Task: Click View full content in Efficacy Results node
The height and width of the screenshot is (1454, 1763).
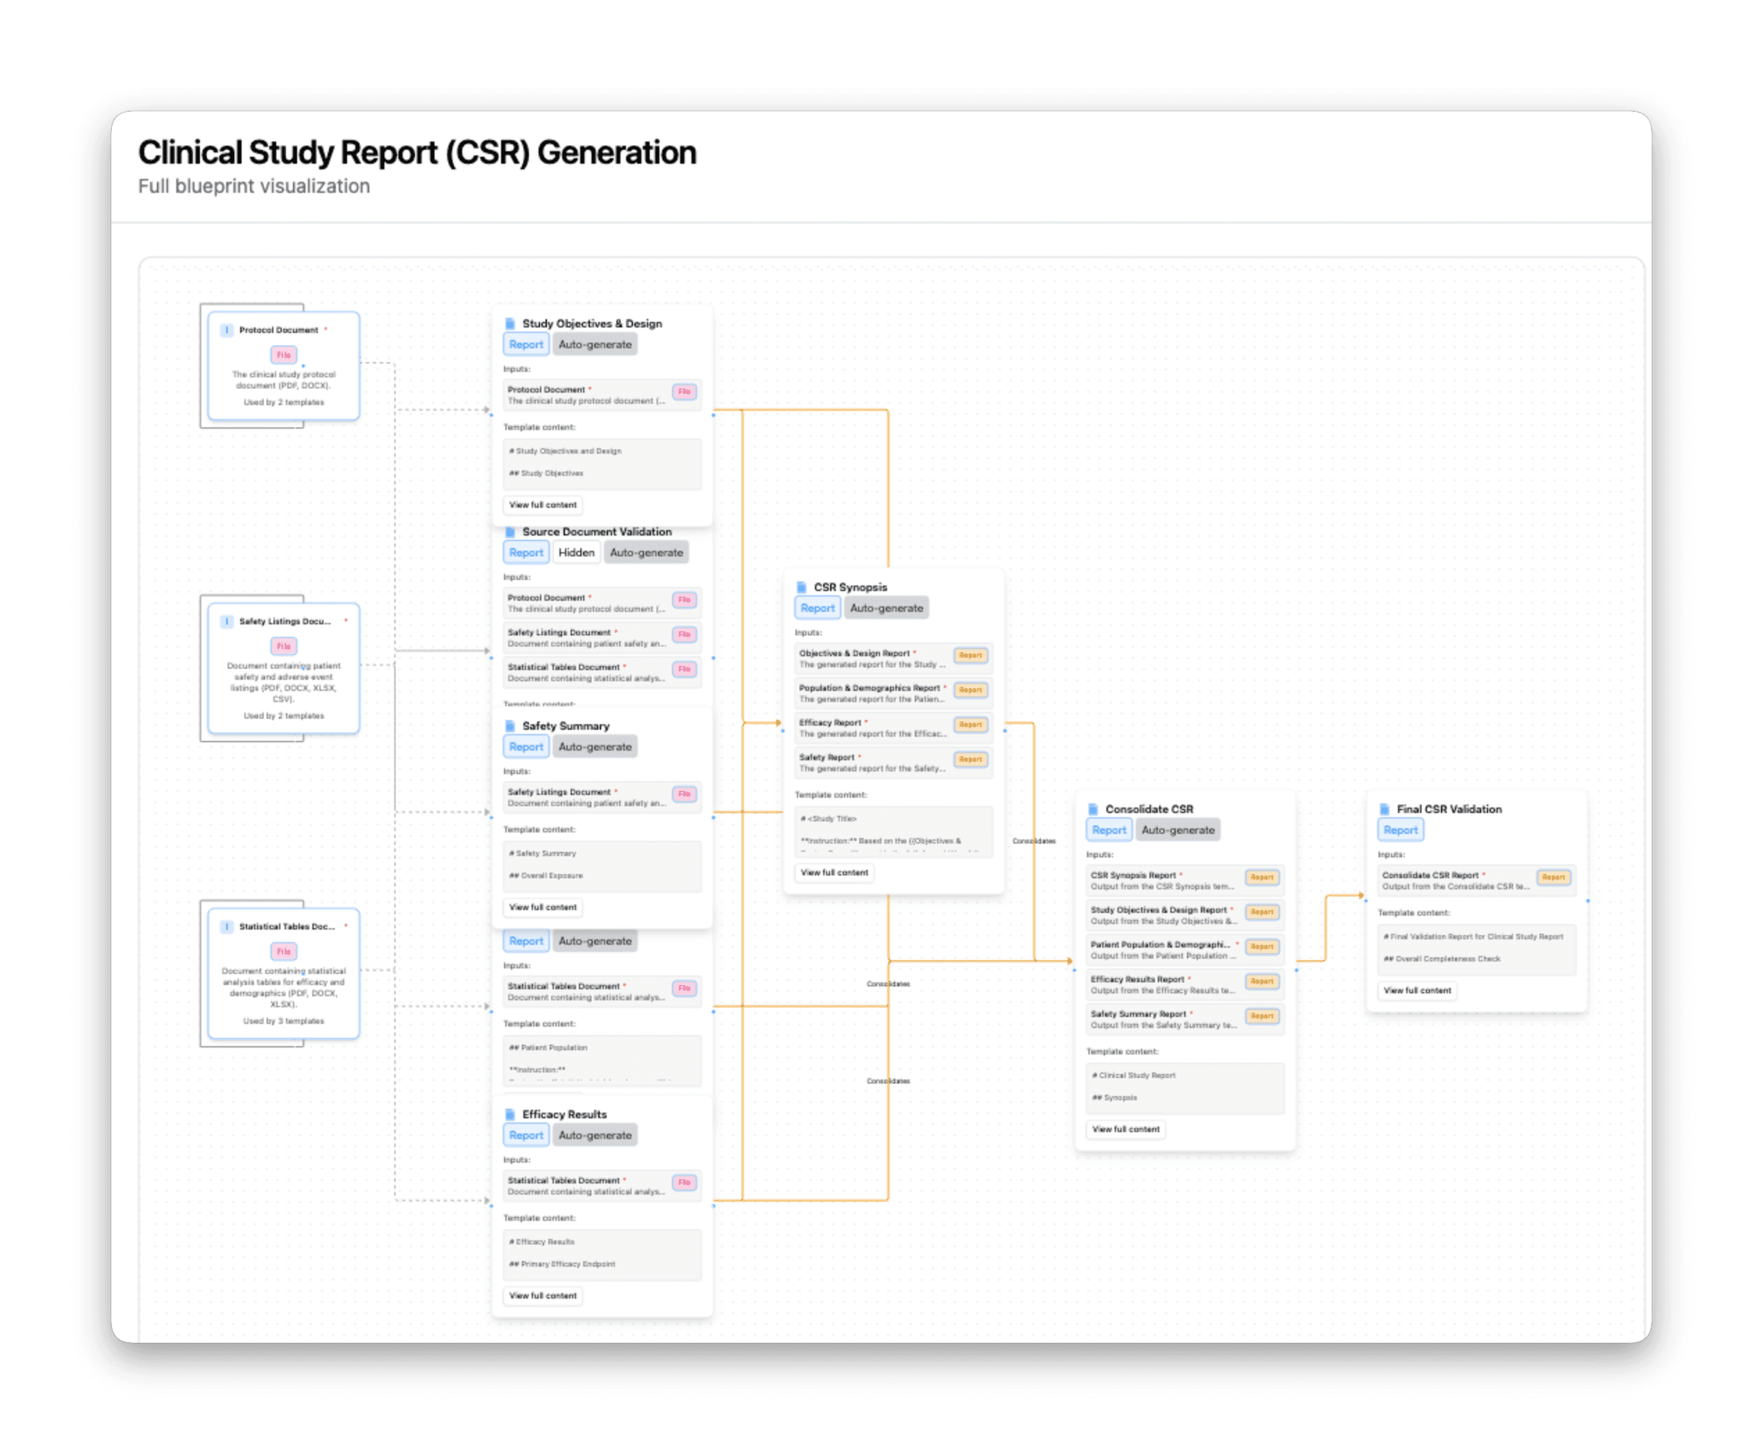Action: point(543,1296)
